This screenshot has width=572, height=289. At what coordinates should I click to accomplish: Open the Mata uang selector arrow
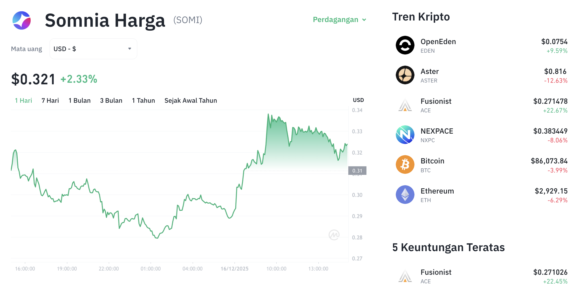[x=130, y=49]
